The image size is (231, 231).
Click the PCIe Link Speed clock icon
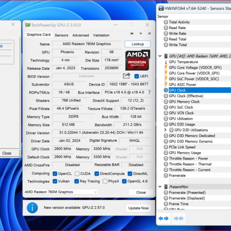point(166,147)
